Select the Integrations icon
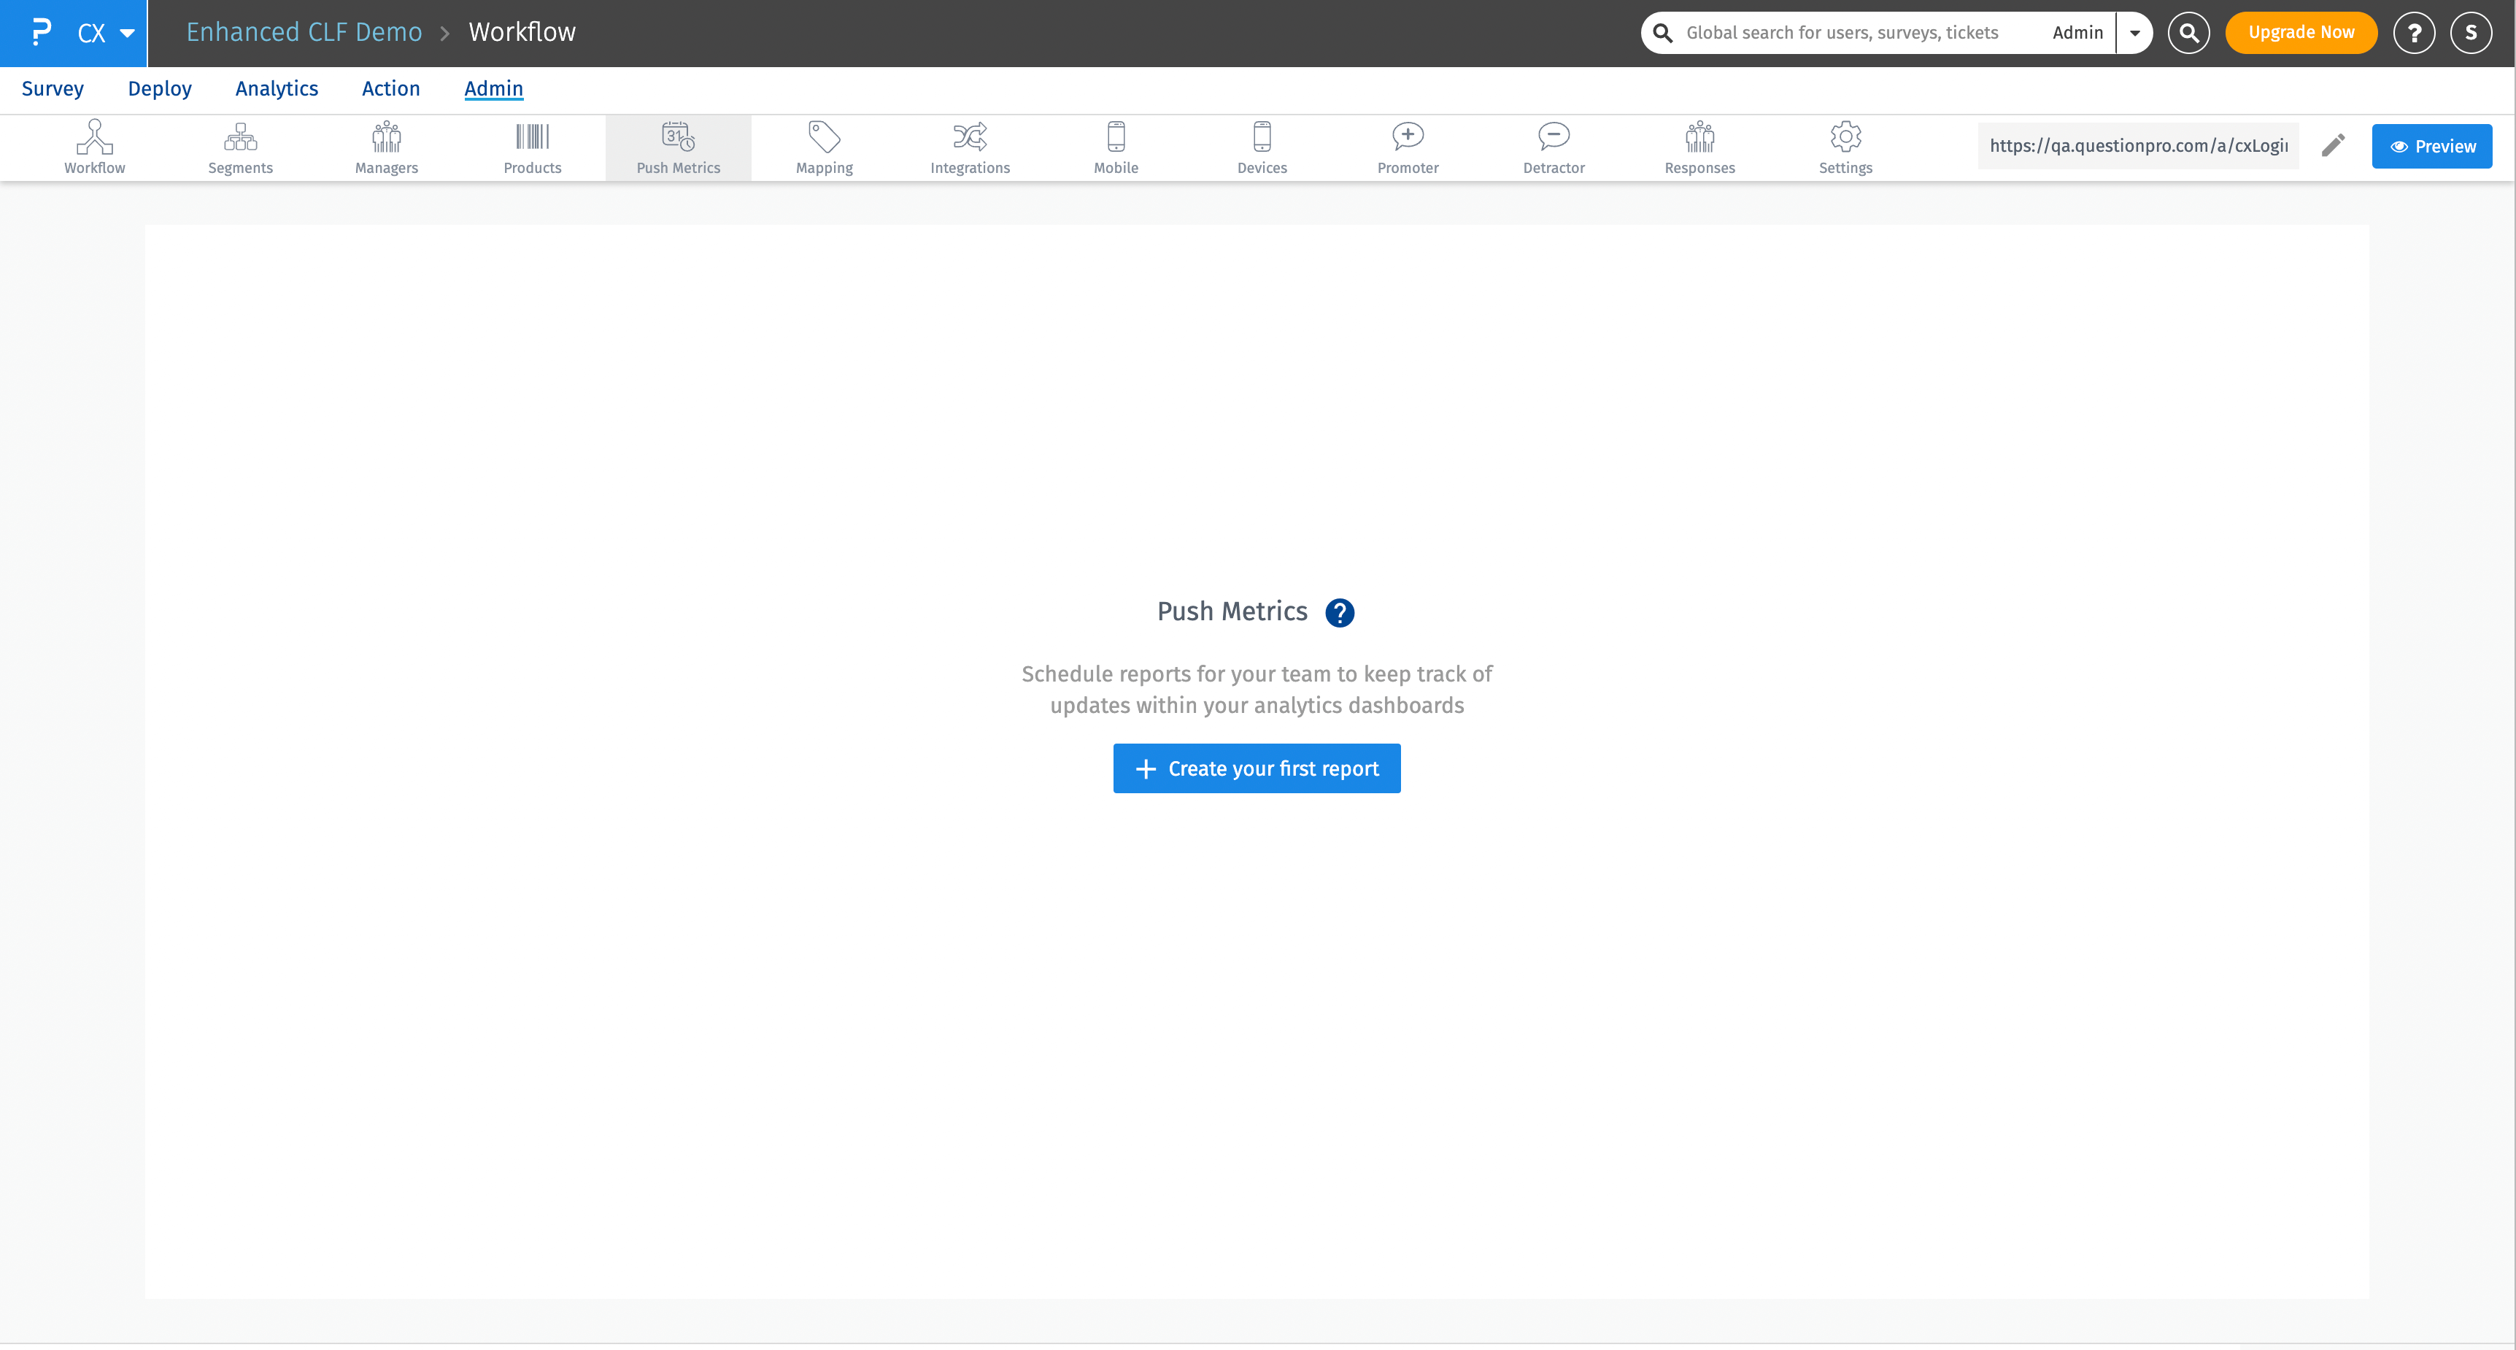 [x=969, y=147]
